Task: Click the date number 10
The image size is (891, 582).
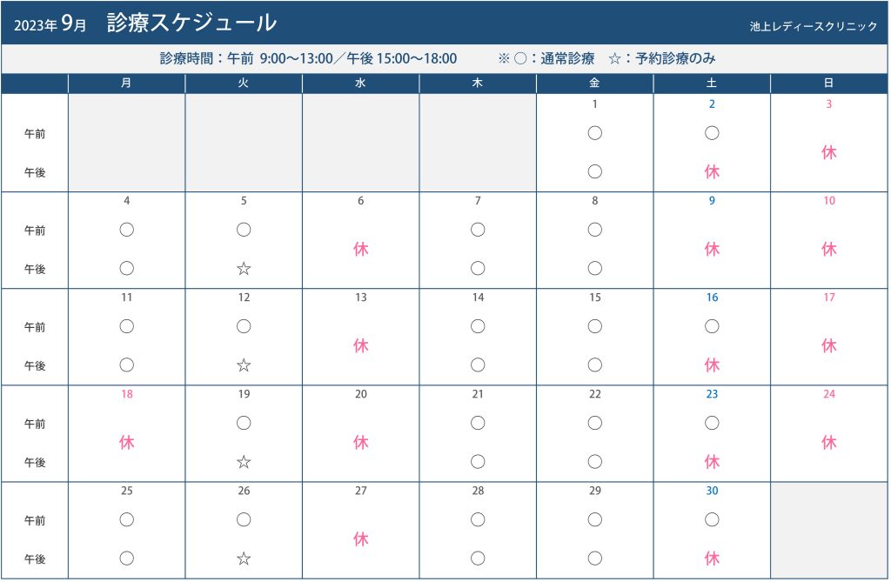Action: click(829, 201)
